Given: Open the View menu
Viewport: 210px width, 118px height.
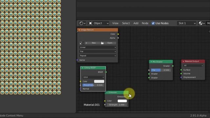Looking at the screenshot, I should coord(115,23).
